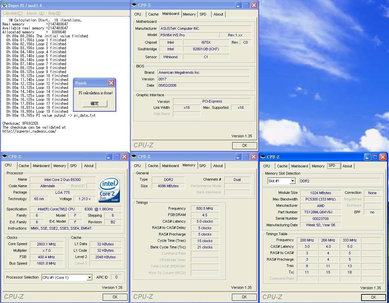Click the APIC ID value field
The image size is (389, 303).
pos(117,277)
